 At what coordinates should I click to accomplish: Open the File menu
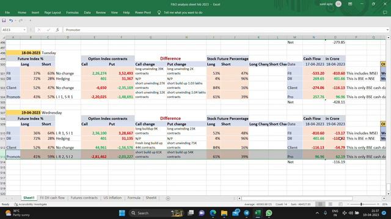(x=7, y=12)
